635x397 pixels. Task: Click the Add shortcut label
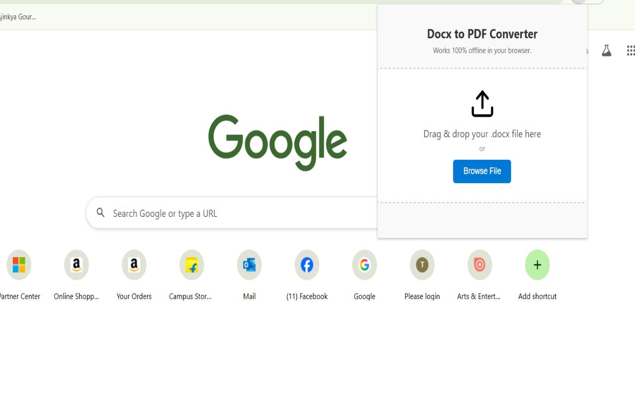(x=537, y=296)
